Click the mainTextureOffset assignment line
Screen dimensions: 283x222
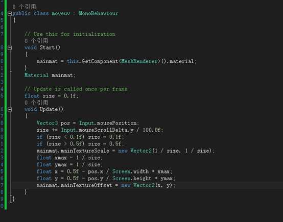(x=106, y=185)
